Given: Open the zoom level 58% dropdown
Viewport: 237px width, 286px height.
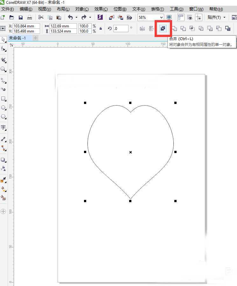Looking at the screenshot, I should point(161,17).
